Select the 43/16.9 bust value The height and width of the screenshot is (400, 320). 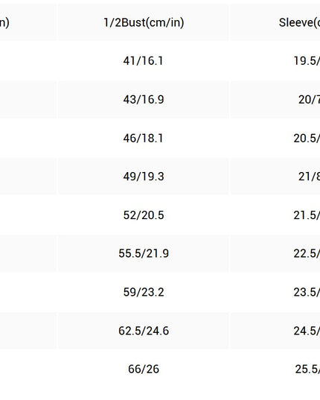point(144,100)
